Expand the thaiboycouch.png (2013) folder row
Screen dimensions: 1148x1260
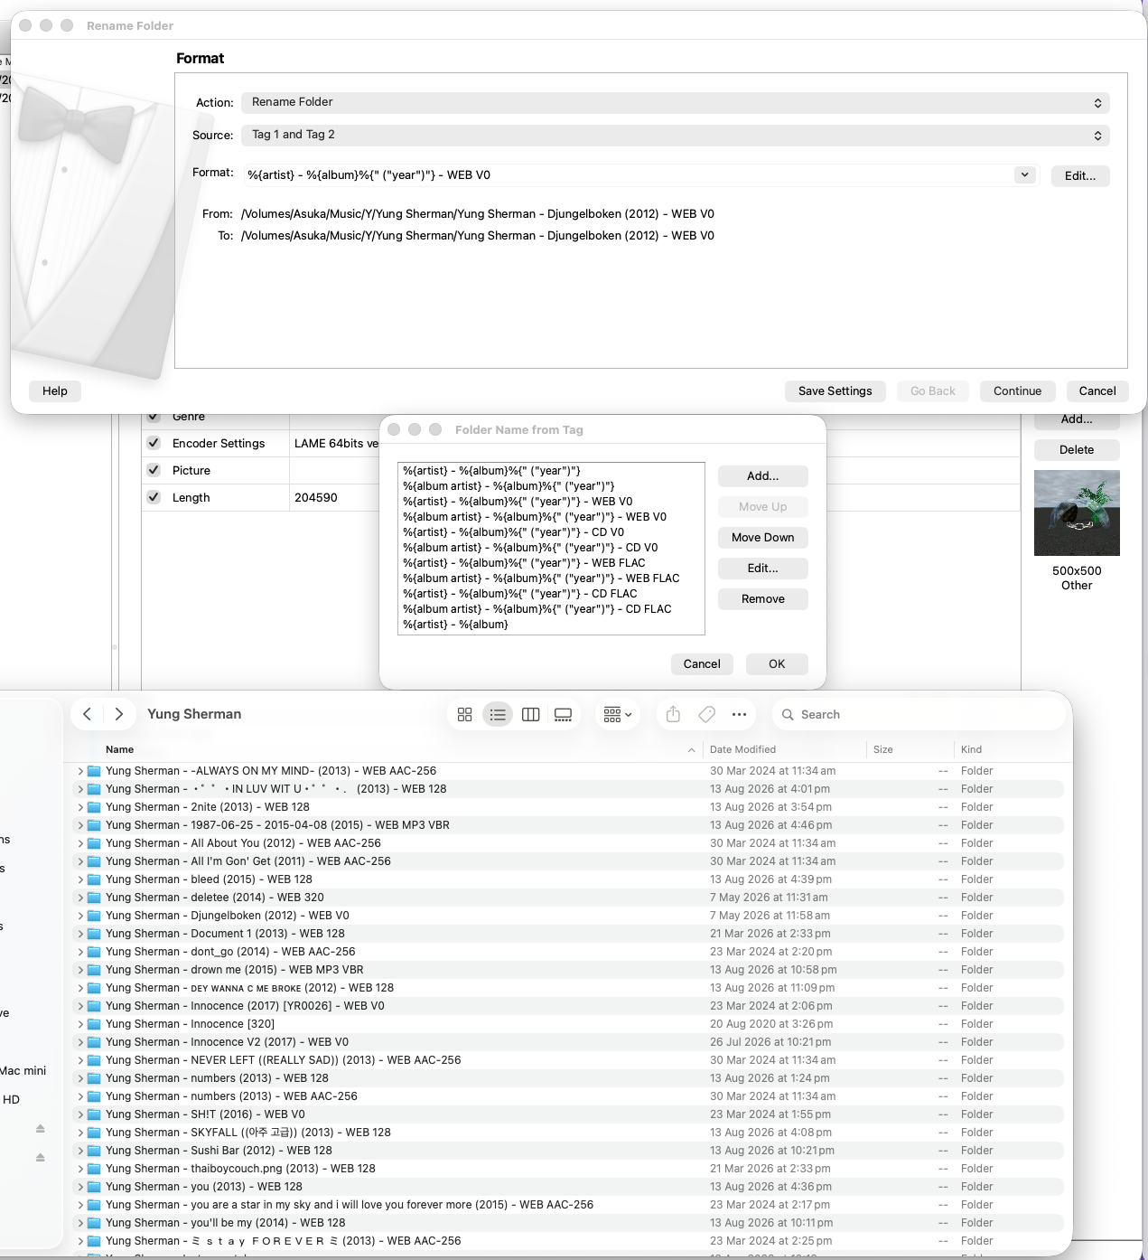[79, 1169]
